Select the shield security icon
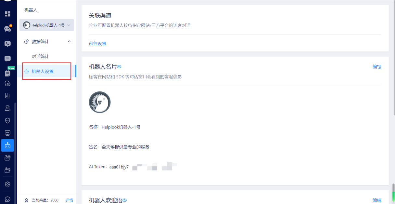 coord(7,120)
